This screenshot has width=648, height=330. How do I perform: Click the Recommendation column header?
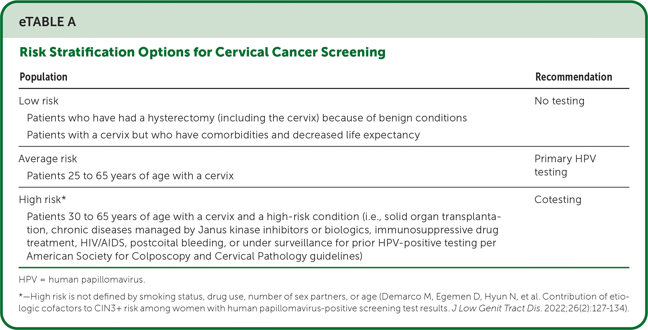(573, 77)
